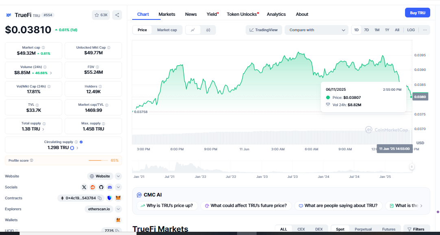This screenshot has width=440, height=235.
Task: Click the info icon next to Volume (24h)
Action: pos(45,67)
